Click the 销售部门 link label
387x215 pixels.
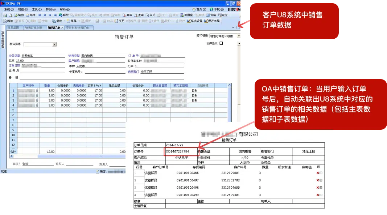click(133, 72)
